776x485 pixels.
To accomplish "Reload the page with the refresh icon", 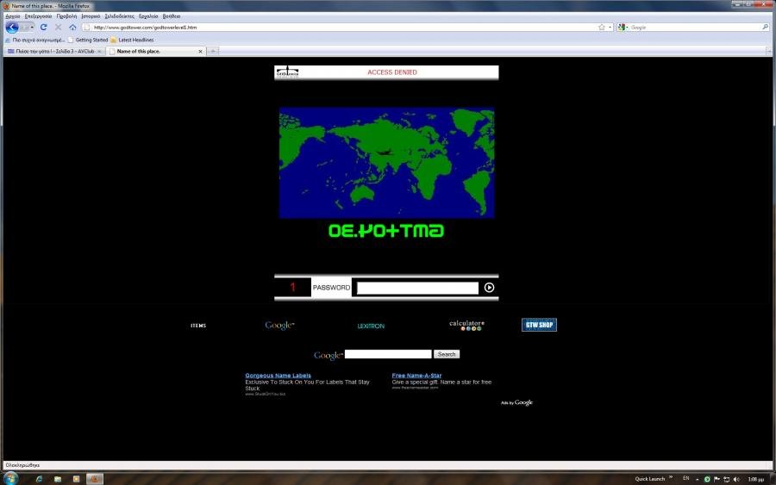I will point(43,28).
